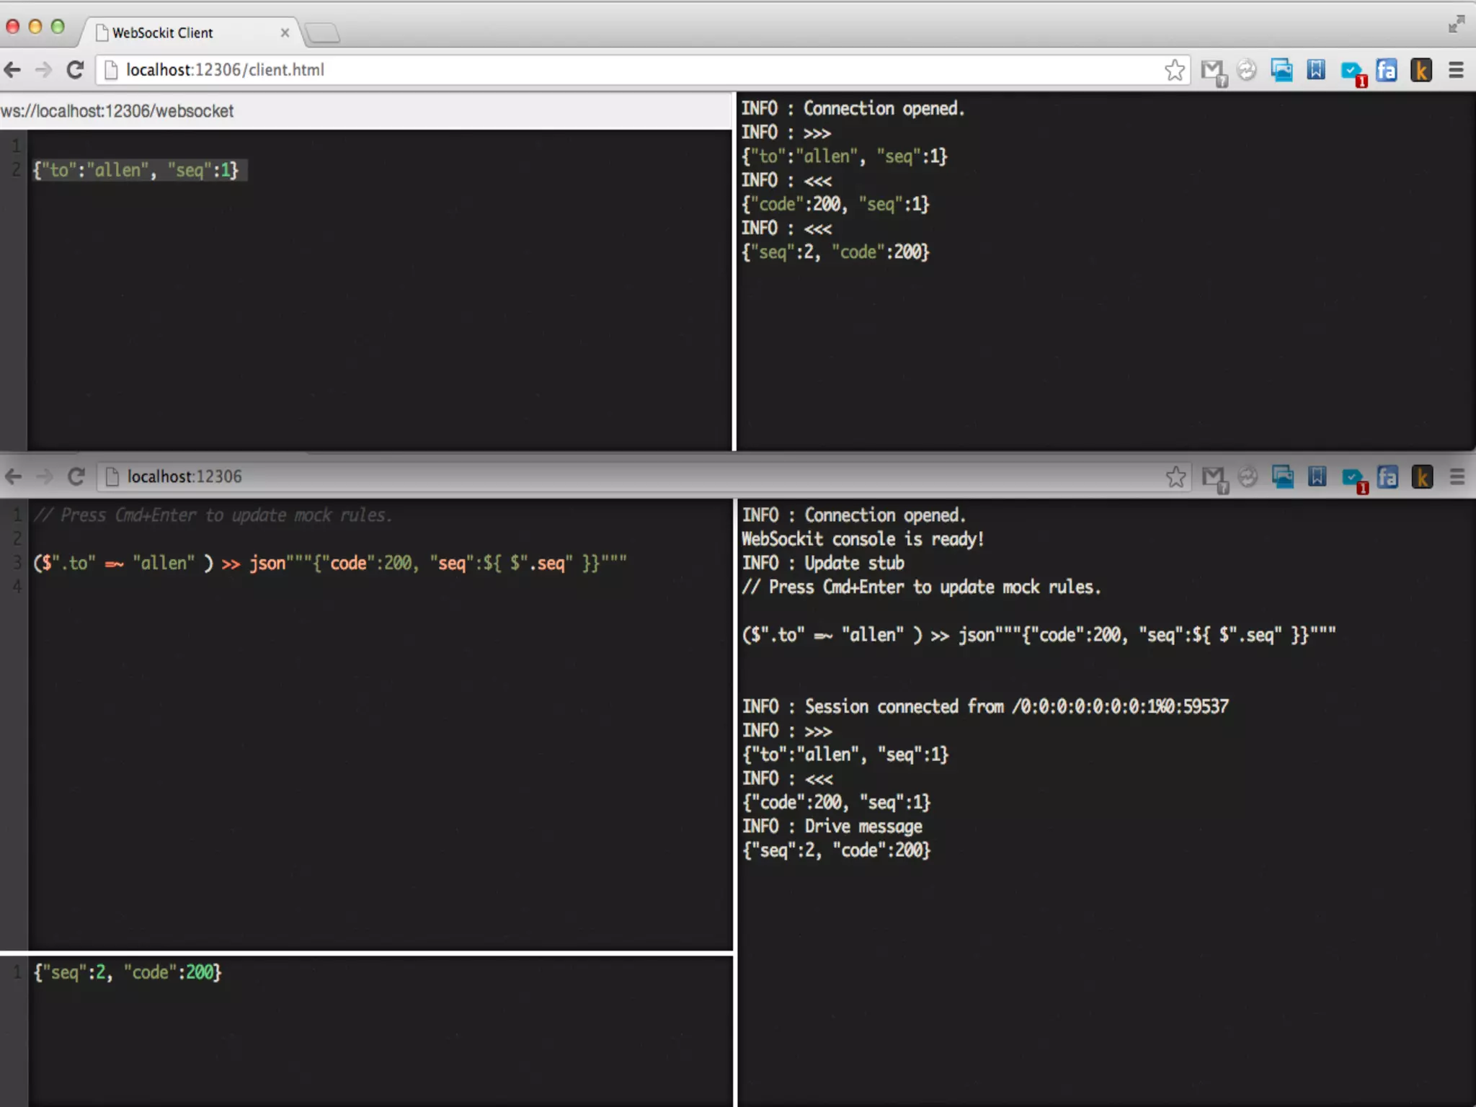The width and height of the screenshot is (1476, 1107).
Task: Open a new tab next to WebSockit Client
Action: [322, 32]
